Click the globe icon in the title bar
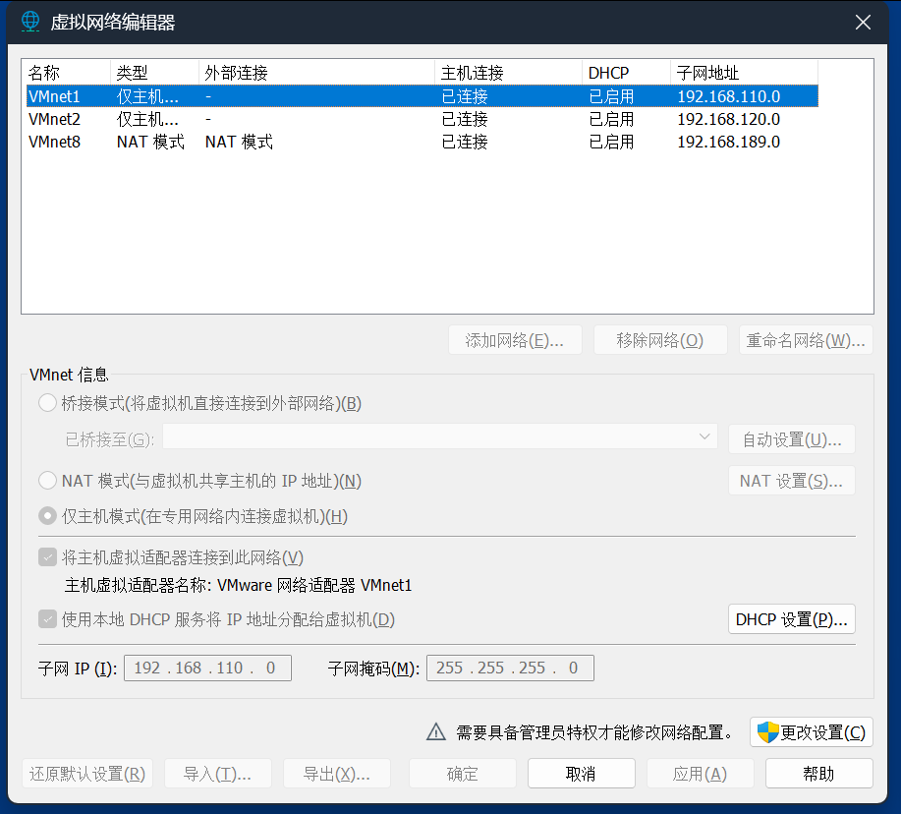This screenshot has width=901, height=814. [30, 22]
